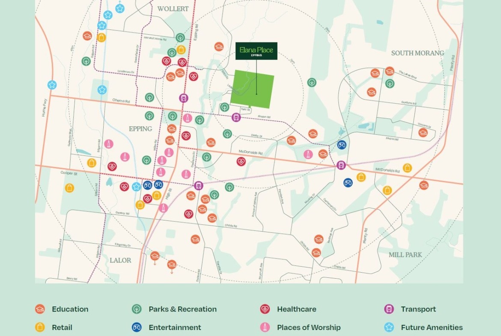Select the bright green Elana Place site block
Screen dimensions: 501x336
click(x=252, y=89)
